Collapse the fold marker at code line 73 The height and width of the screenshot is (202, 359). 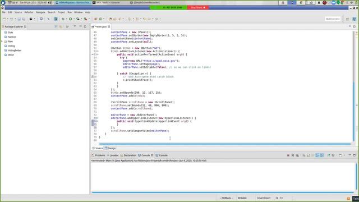(97, 118)
